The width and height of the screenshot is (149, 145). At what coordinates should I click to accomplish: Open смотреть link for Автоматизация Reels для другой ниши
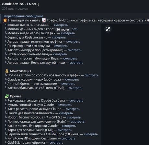[x=76, y=62]
